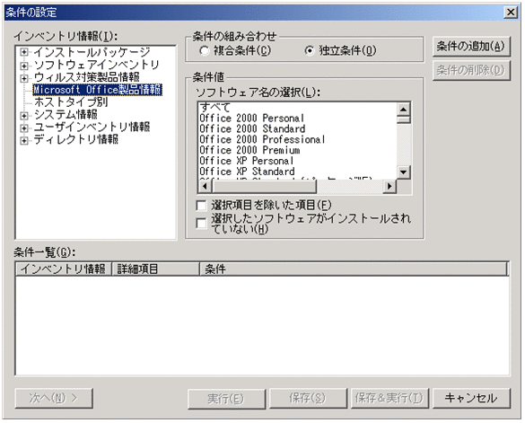
Task: Click the software list scroll up arrow
Action: click(404, 110)
